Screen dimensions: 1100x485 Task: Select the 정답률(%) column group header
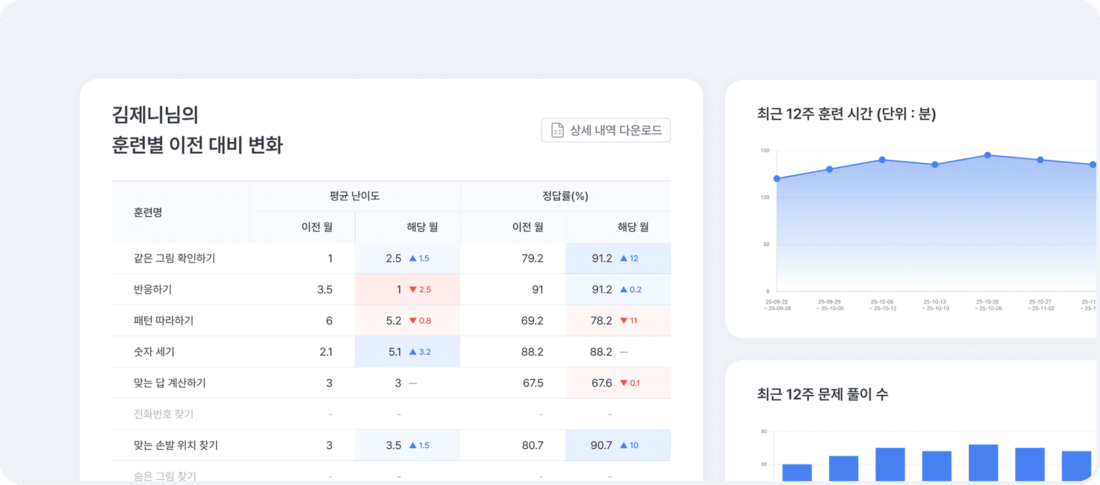[x=565, y=196]
